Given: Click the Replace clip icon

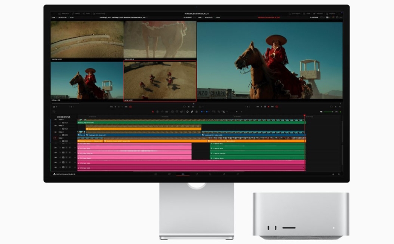Looking at the screenshot, I should [181, 112].
